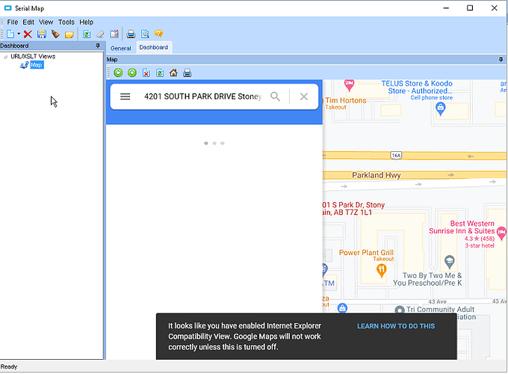Image resolution: width=508 pixels, height=374 pixels.
Task: Open the Tools menu
Action: [66, 22]
